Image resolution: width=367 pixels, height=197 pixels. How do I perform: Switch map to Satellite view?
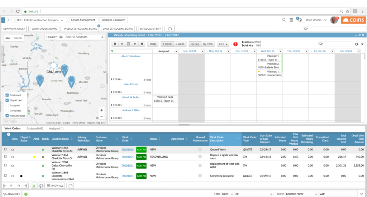point(18,38)
